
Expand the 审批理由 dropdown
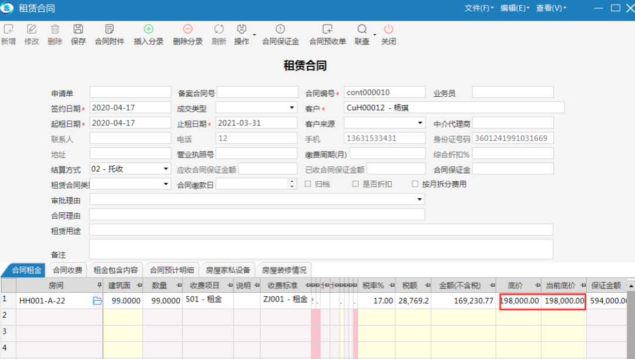pos(419,199)
